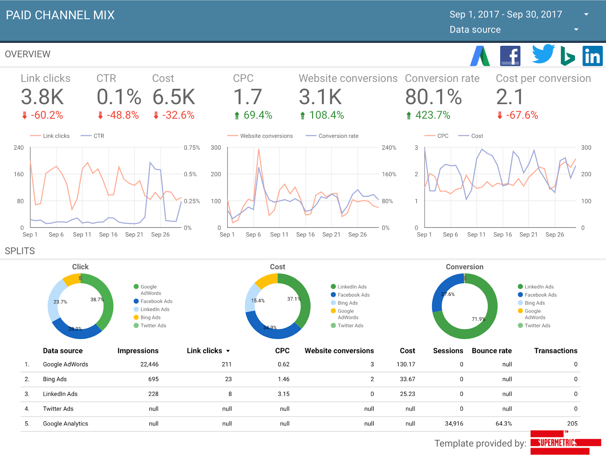Image resolution: width=606 pixels, height=455 pixels.
Task: Click the Facebook logo icon
Action: click(510, 56)
